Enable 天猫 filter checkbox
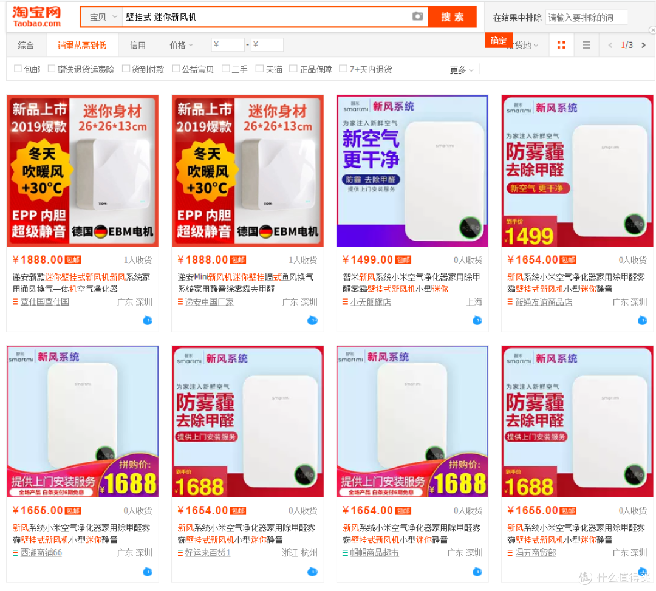The width and height of the screenshot is (656, 591). click(x=260, y=68)
